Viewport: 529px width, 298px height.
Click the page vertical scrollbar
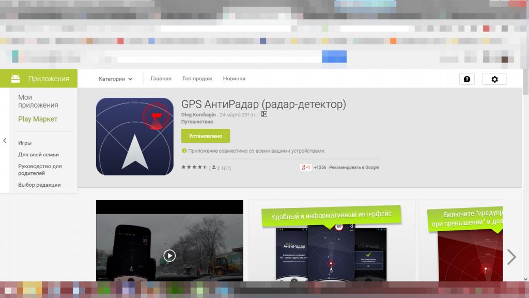point(525,82)
